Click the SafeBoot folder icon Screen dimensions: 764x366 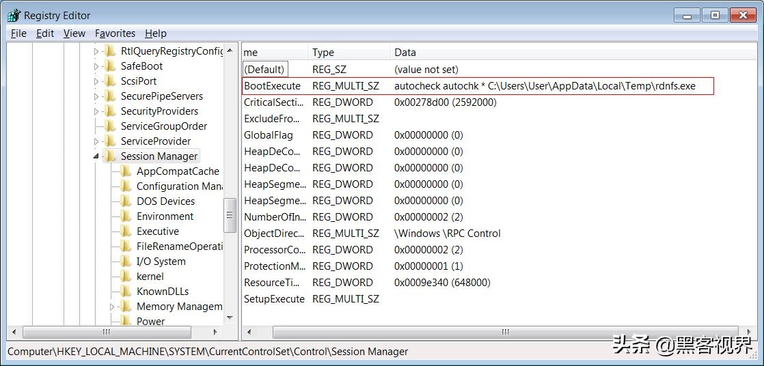[x=110, y=66]
